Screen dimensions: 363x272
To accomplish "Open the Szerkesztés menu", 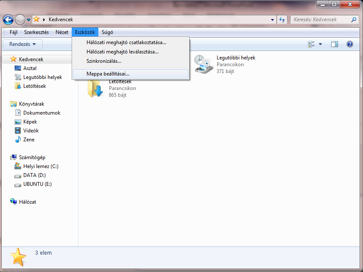I will (36, 32).
